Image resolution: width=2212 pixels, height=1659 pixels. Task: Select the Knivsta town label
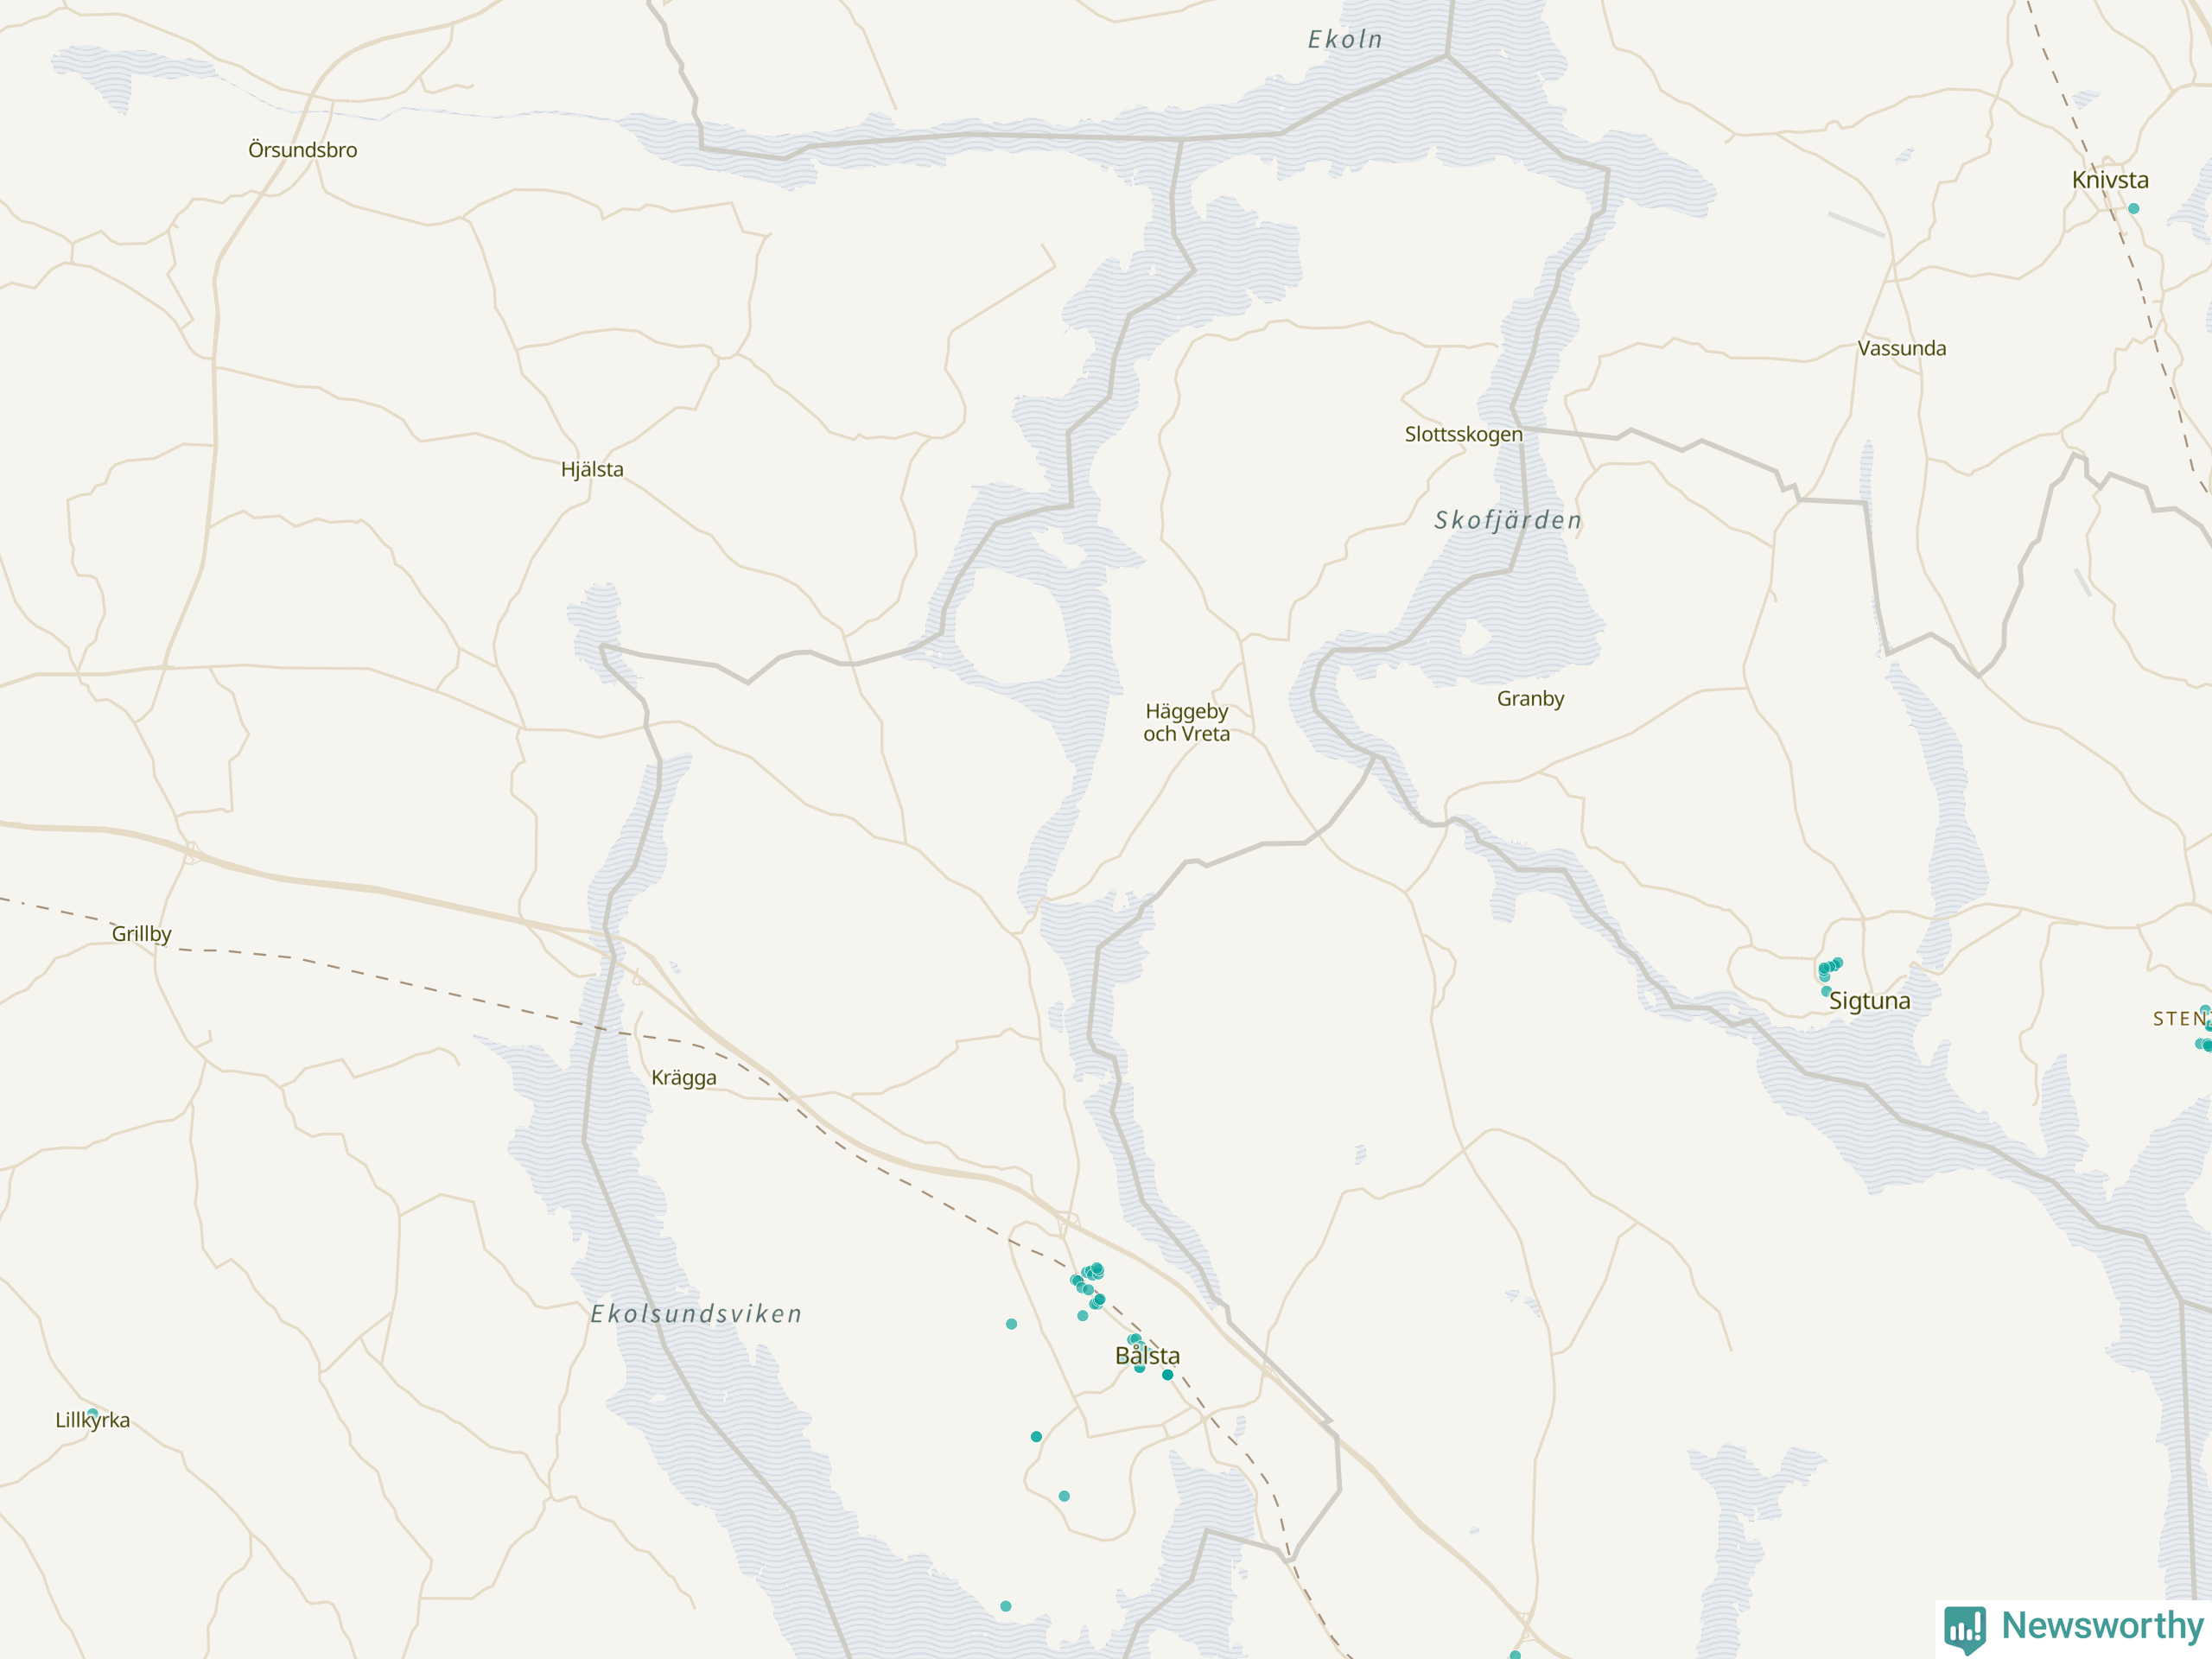click(2110, 180)
